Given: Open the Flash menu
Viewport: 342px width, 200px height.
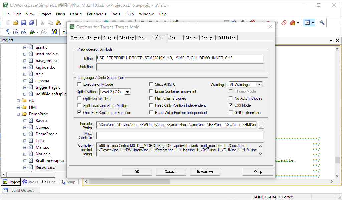Looking at the screenshot, I should click(x=60, y=14).
